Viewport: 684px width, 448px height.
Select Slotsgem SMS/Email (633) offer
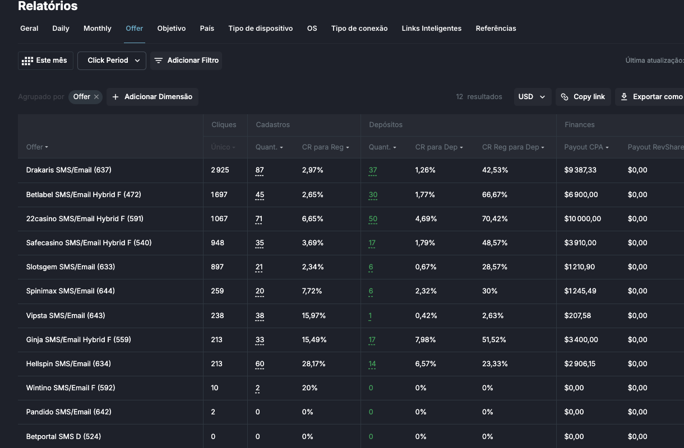pyautogui.click(x=71, y=267)
